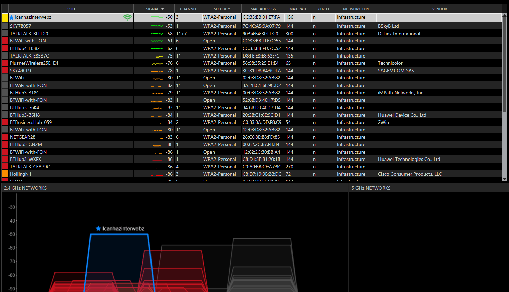
Task: Click the orange color swatch beside HollingN1
Action: [5, 174]
